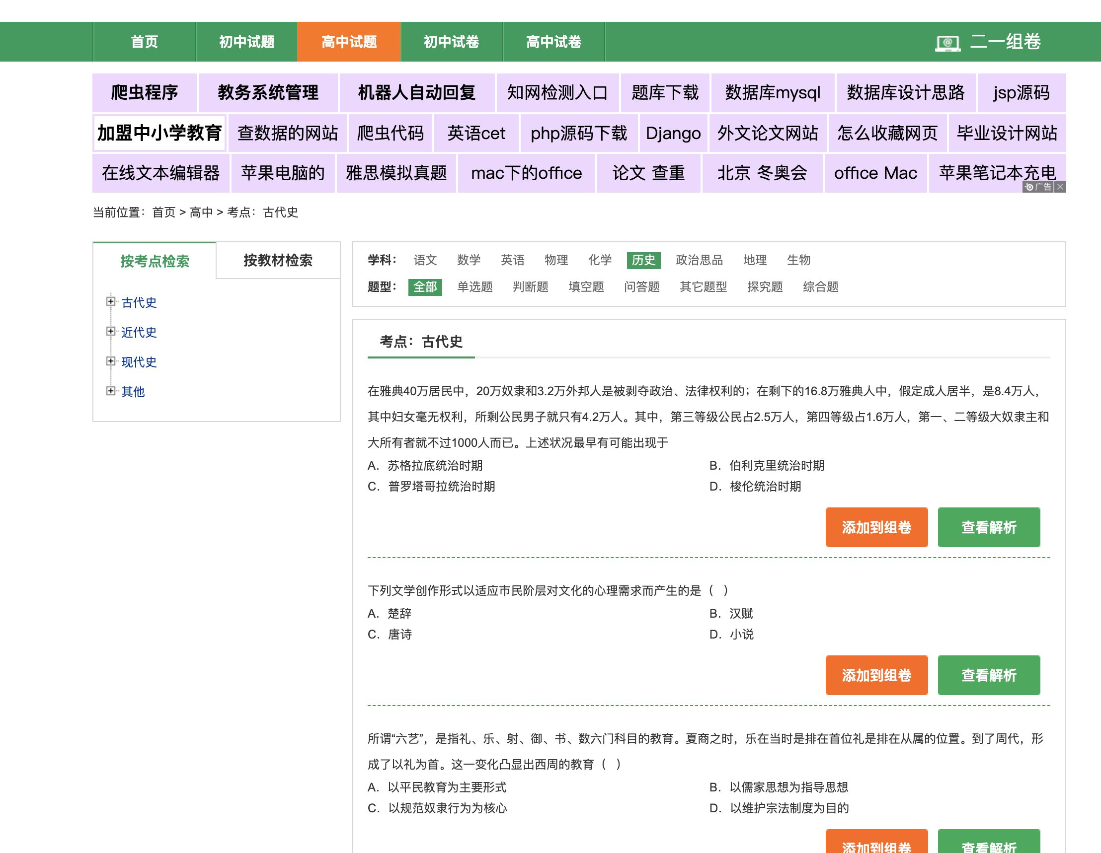
Task: Open the 高中试题 navigation tab
Action: pos(349,42)
